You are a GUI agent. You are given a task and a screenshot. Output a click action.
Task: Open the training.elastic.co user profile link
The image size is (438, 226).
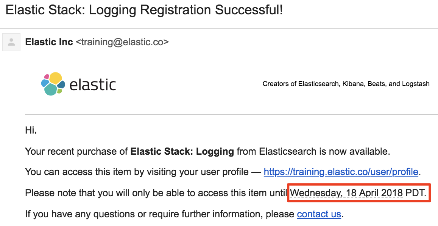(341, 172)
